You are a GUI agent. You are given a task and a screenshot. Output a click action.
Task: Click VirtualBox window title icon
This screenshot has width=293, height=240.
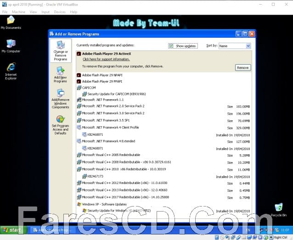point(5,4)
